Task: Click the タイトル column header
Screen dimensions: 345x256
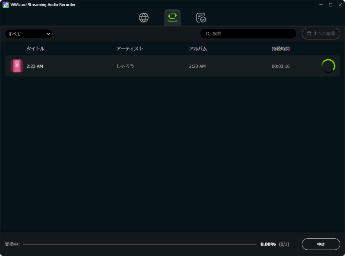Action: pyautogui.click(x=35, y=49)
